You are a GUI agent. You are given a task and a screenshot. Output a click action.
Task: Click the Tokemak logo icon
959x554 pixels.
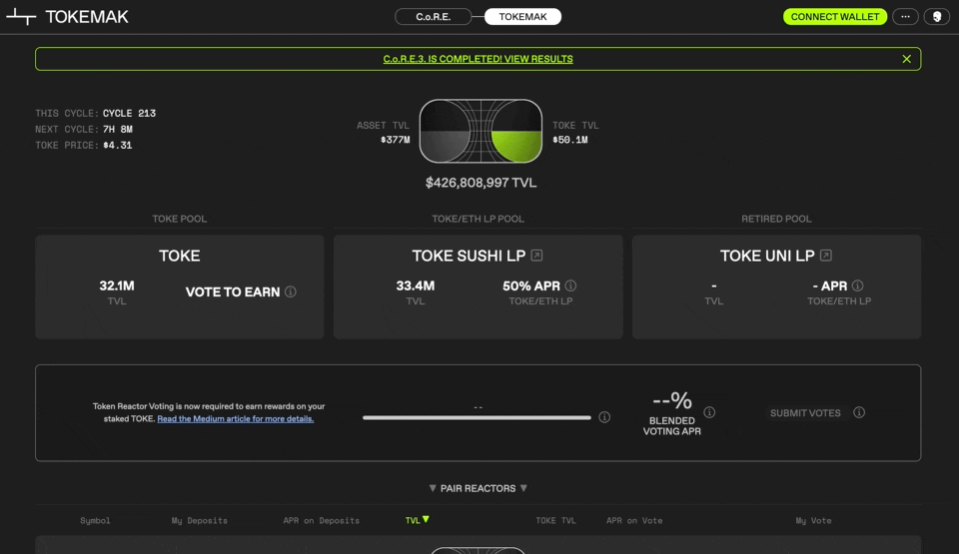point(21,17)
